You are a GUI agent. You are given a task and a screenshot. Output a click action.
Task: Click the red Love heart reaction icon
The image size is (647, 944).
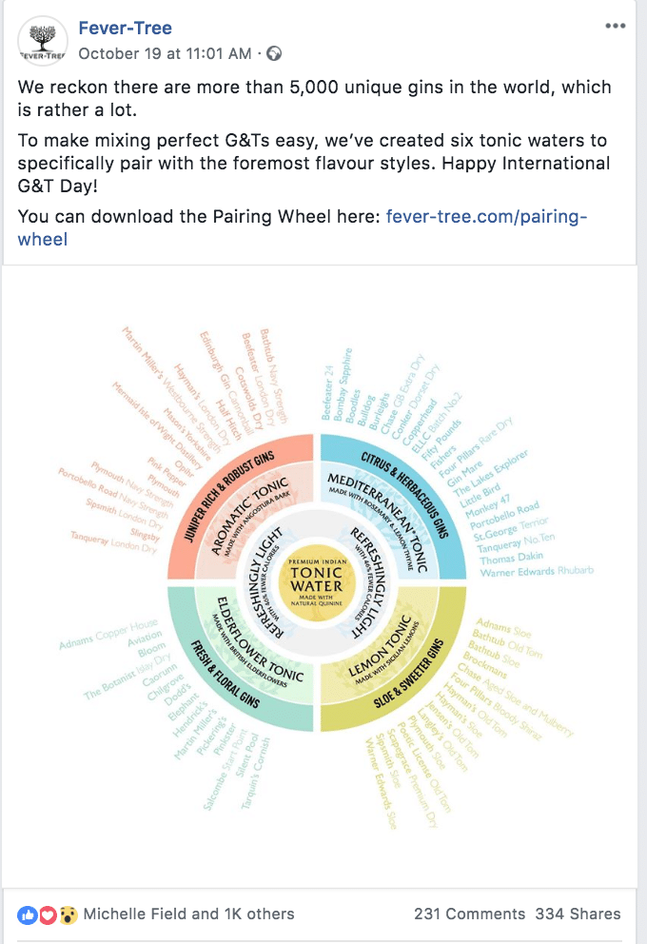click(x=47, y=914)
